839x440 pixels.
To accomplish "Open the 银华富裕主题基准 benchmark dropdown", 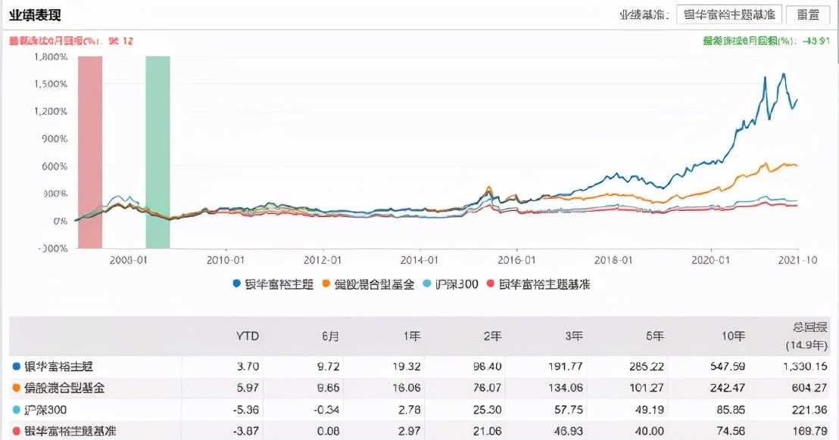I will [729, 14].
